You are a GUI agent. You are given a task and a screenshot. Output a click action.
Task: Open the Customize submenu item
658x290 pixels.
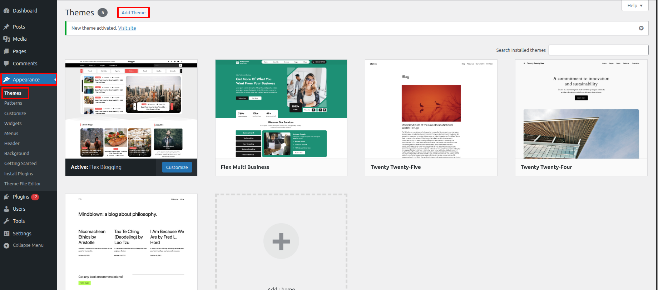coord(15,113)
